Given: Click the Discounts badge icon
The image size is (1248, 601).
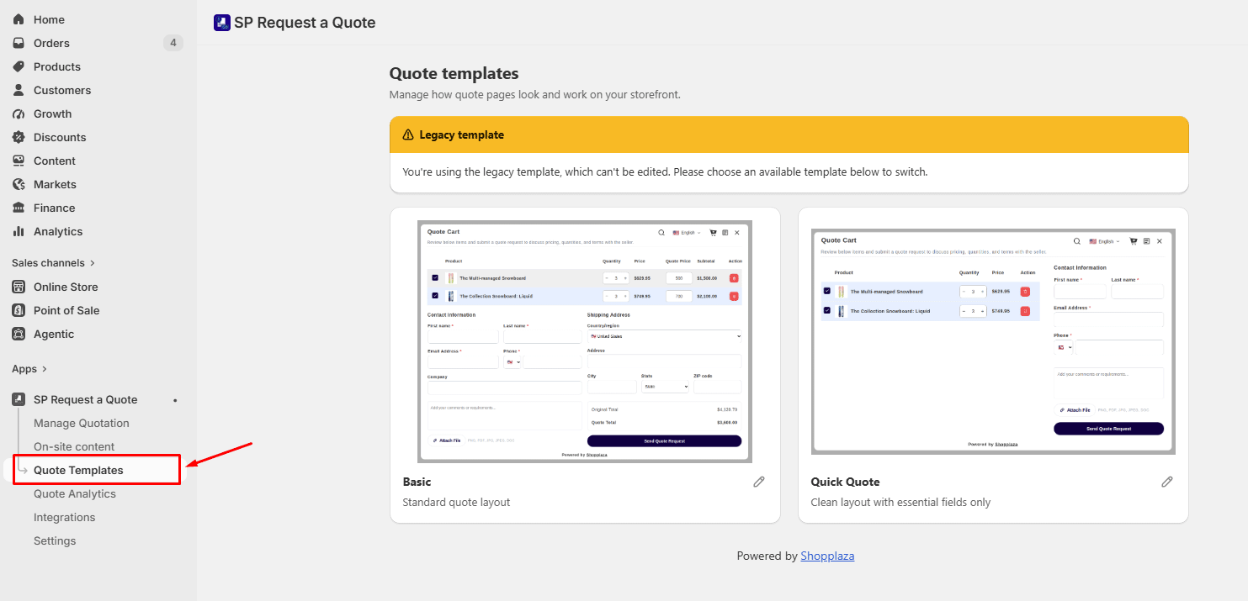Looking at the screenshot, I should tap(19, 137).
